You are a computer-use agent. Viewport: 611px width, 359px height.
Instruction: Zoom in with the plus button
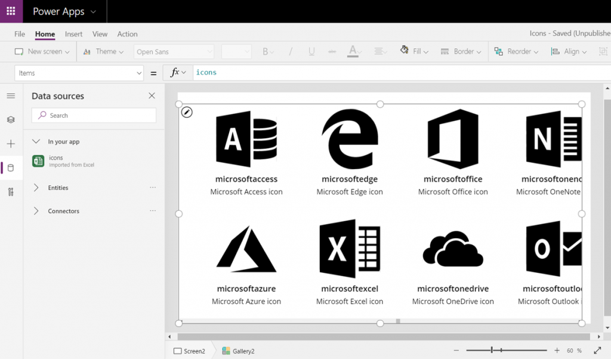point(557,351)
